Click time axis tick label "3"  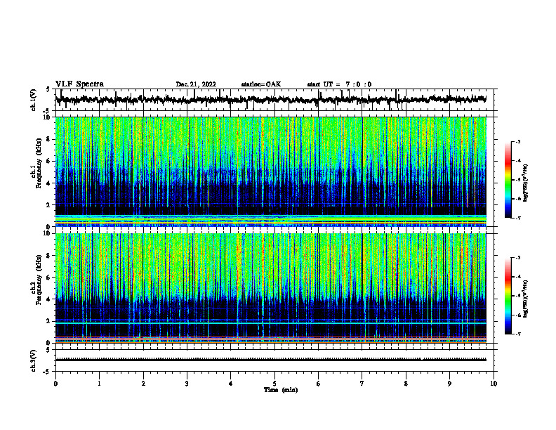(x=187, y=384)
